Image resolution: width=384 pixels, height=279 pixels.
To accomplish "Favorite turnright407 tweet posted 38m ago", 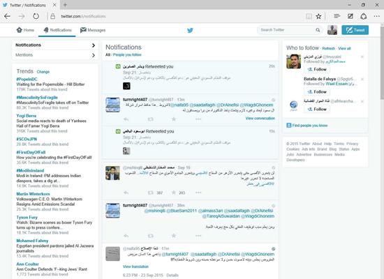I will 174,236.
